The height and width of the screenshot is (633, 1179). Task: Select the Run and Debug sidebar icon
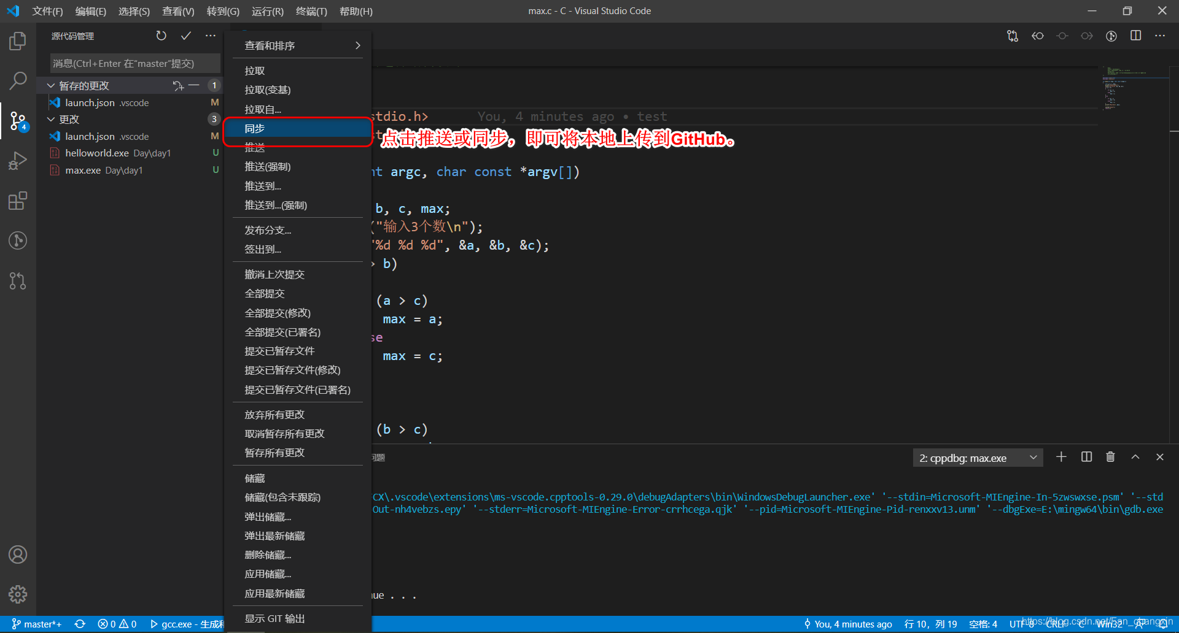click(x=18, y=160)
